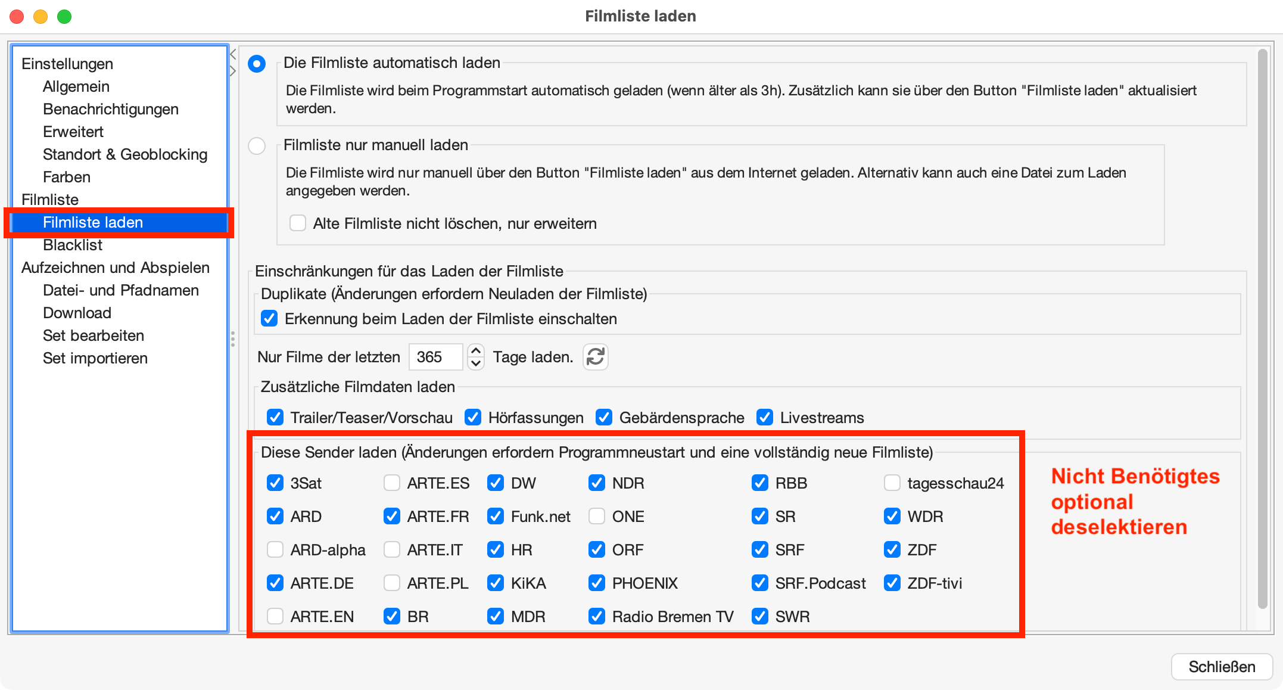Deselect the ZDF channel checkbox
The width and height of the screenshot is (1283, 690).
point(892,550)
